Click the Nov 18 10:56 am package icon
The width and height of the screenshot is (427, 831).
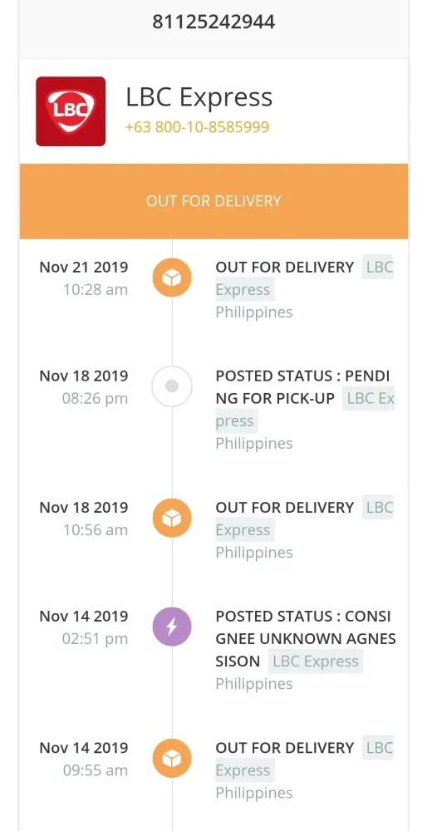click(172, 519)
